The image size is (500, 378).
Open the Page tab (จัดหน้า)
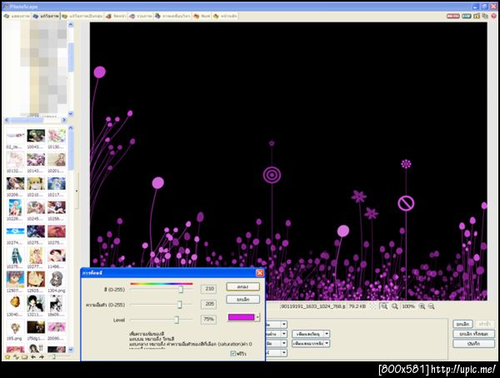tap(116, 16)
